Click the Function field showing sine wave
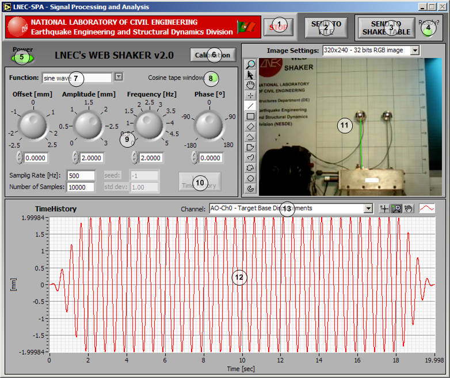This screenshot has width=450, height=378. point(77,78)
